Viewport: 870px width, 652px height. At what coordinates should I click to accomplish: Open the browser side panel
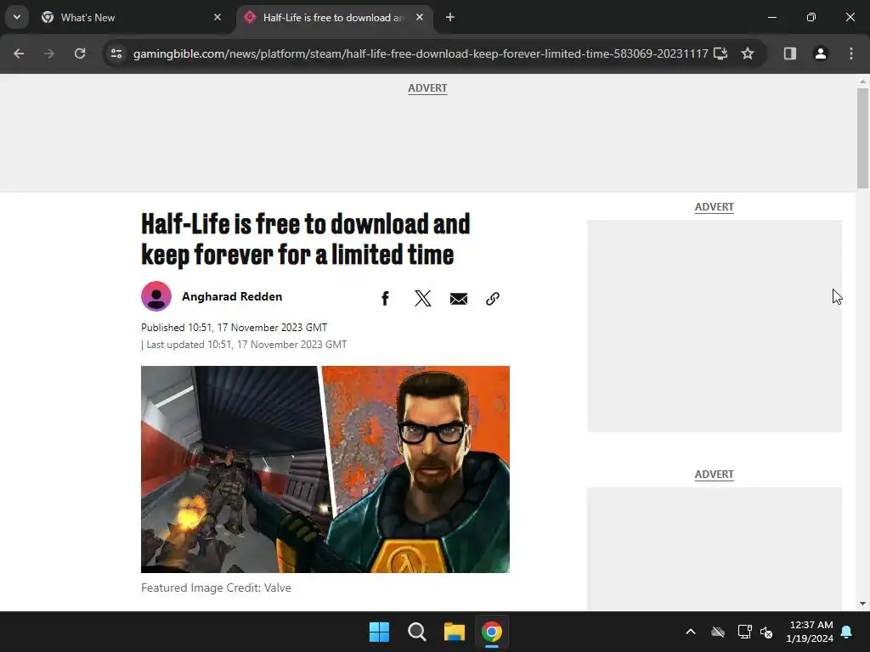[x=789, y=53]
